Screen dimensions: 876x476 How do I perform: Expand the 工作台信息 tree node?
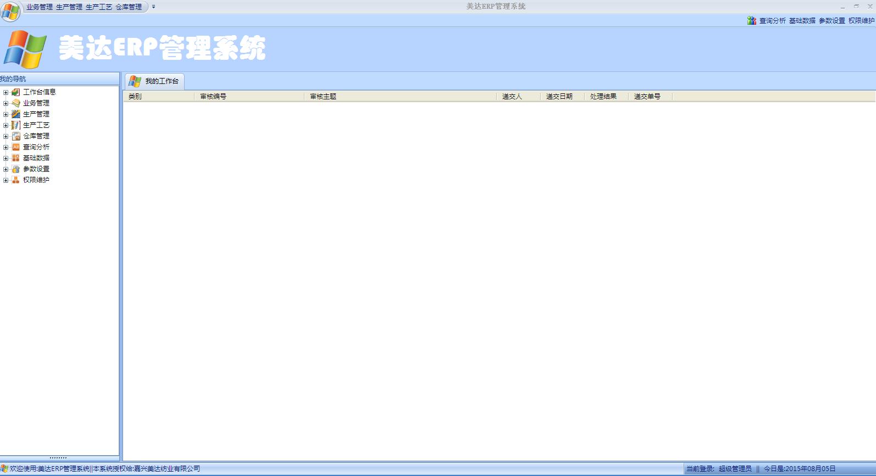pyautogui.click(x=5, y=92)
